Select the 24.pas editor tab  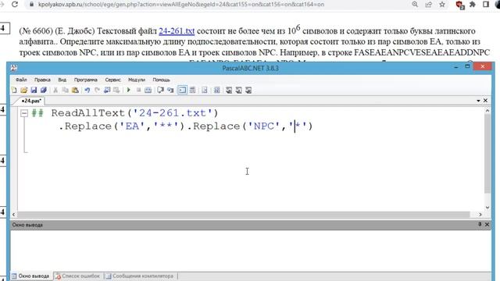(x=31, y=101)
